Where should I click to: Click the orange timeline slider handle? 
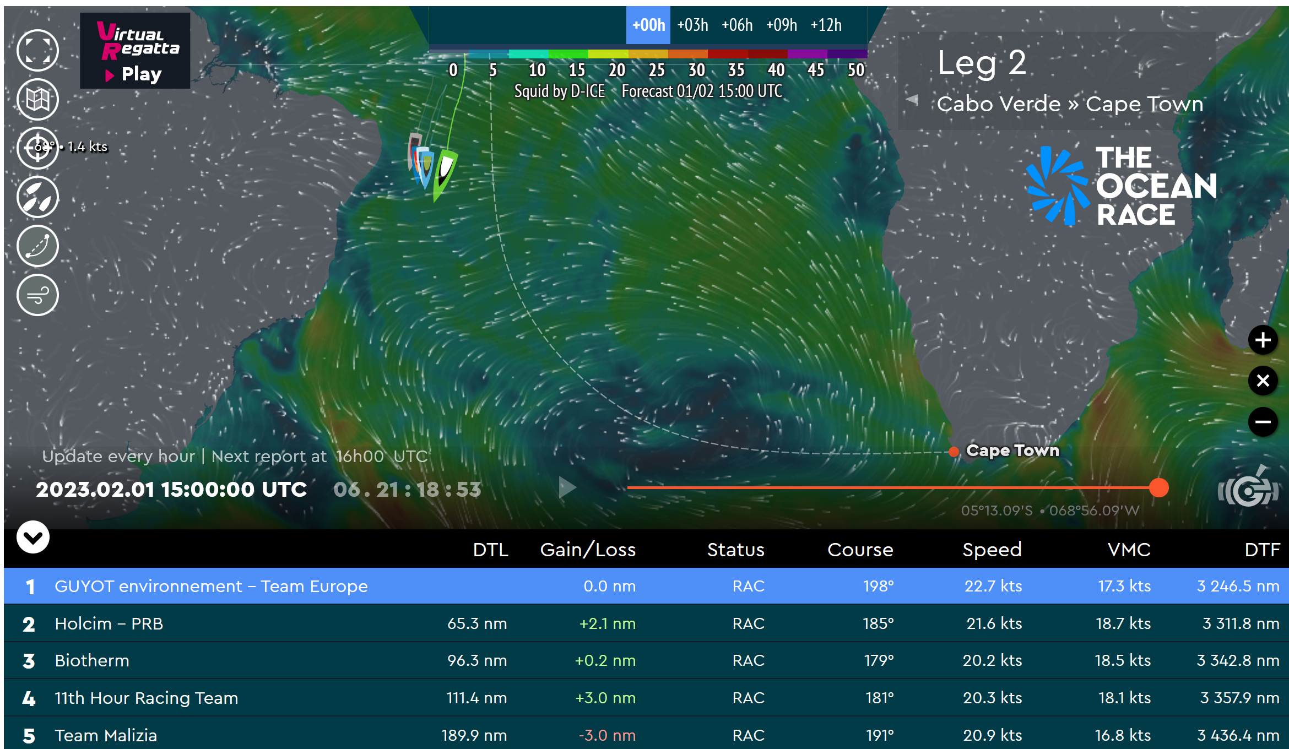click(x=1159, y=487)
